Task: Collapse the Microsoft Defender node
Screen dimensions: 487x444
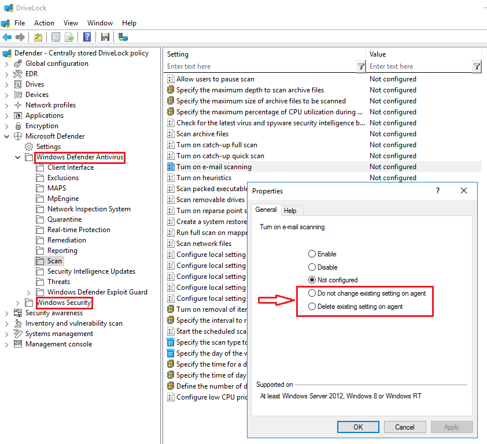Action: (x=7, y=136)
